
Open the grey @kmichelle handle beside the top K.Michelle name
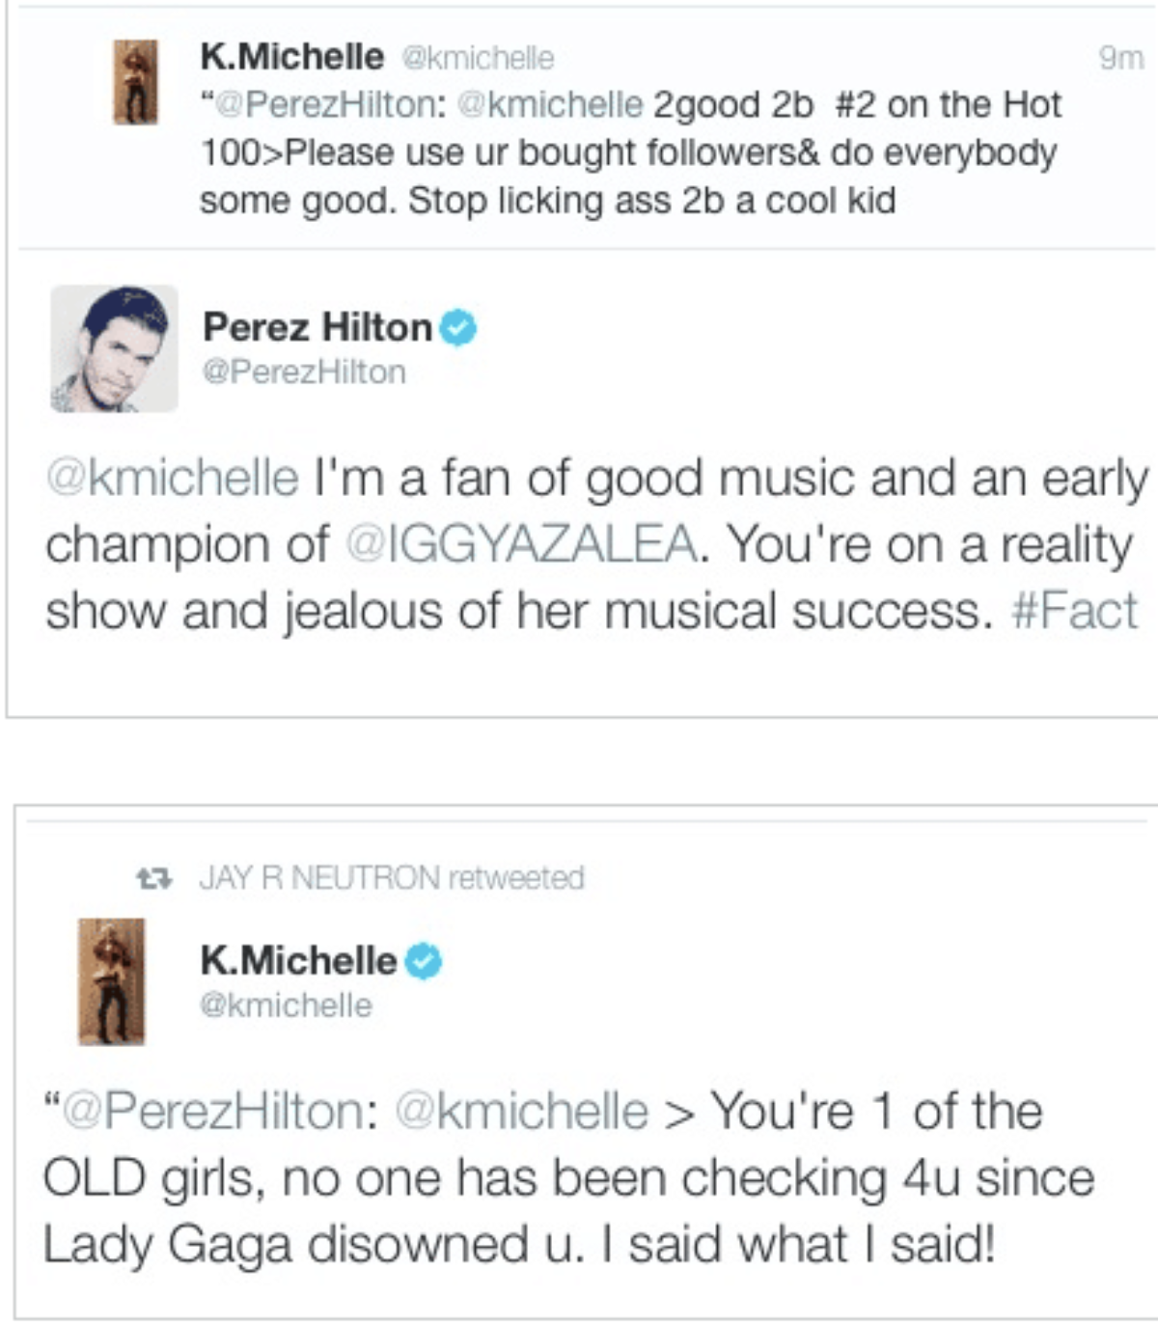coord(478,58)
